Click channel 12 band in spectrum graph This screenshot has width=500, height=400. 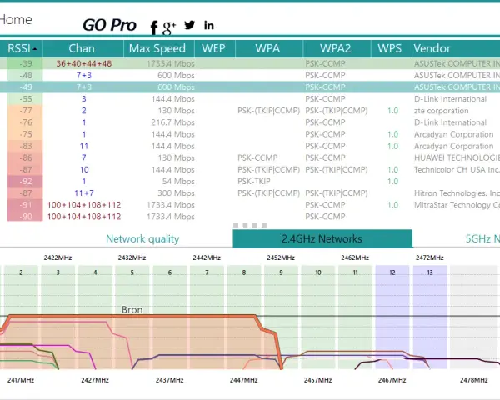tap(392, 317)
